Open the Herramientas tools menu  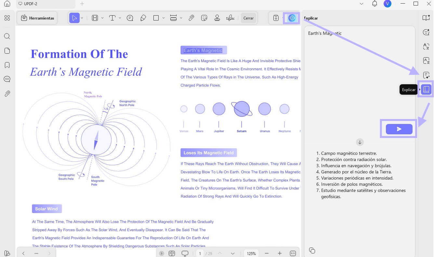coord(37,18)
